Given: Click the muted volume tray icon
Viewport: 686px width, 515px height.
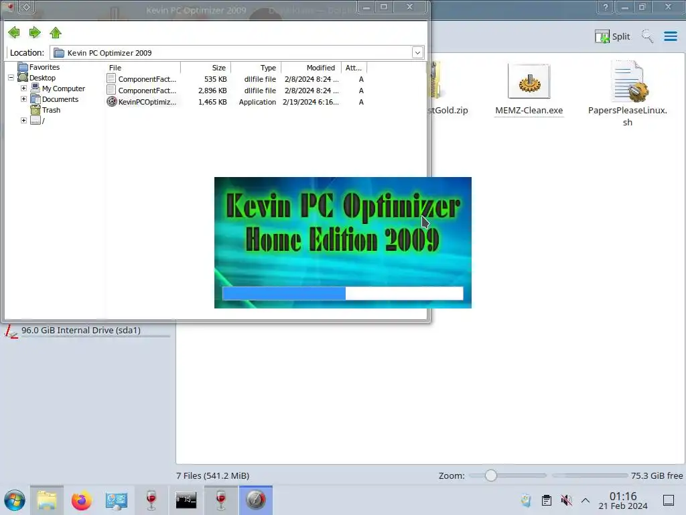Looking at the screenshot, I should [x=566, y=500].
